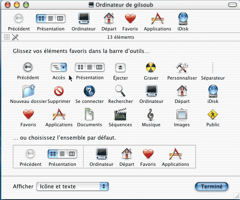The height and width of the screenshot is (200, 240).
Task: Click the Musique treble clef icon
Action: point(151,115)
